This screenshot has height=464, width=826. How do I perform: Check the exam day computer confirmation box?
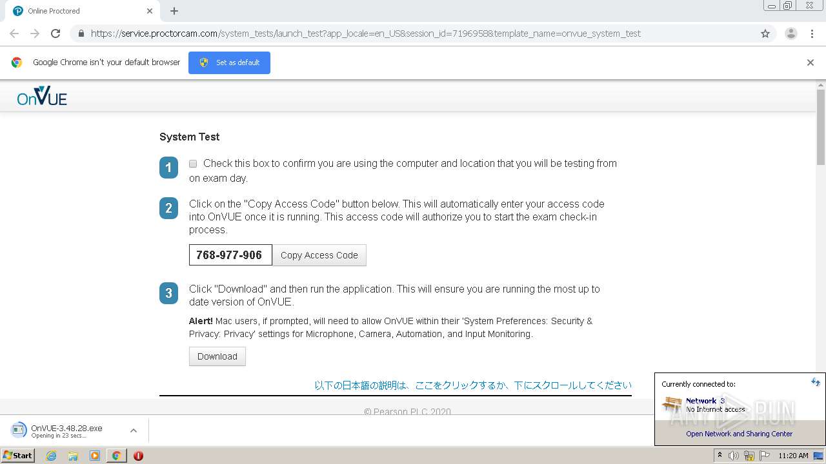(x=193, y=164)
